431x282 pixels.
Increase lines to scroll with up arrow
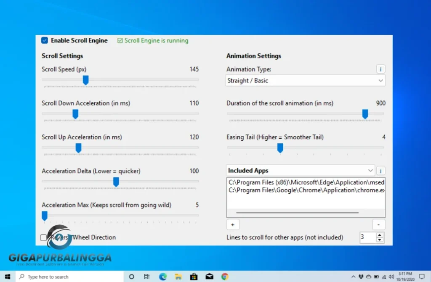380,235
